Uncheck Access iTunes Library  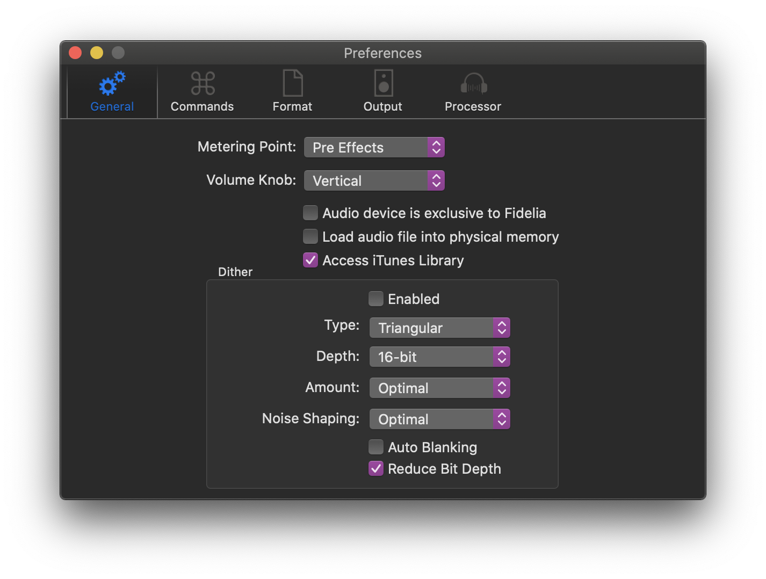(310, 260)
